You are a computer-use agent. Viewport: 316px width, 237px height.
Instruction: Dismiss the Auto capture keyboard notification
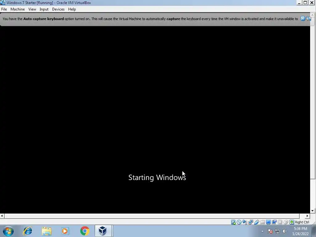coord(303,19)
